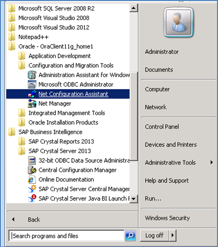Open 32-bit ODBC Data Source Administrator icon
Screen dimensions: 218x247
[x=32, y=160]
